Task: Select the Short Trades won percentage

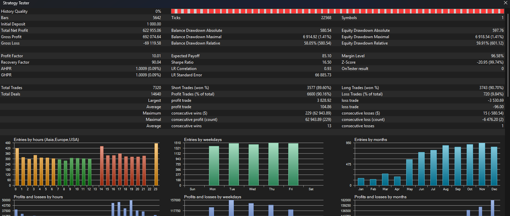Action: tap(319, 87)
